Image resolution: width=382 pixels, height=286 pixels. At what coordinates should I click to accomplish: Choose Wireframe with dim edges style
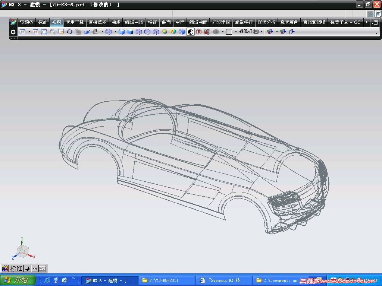point(139,32)
